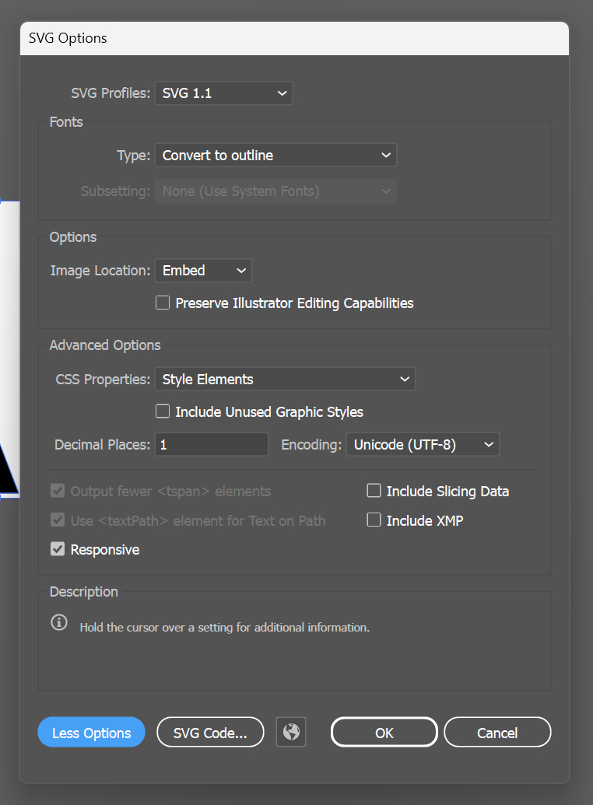Image resolution: width=593 pixels, height=805 pixels.
Task: Click the Output fewer tspan elements checkbox
Action: click(x=58, y=492)
